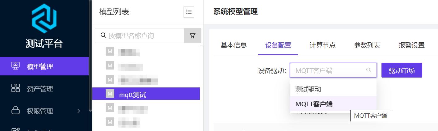Expand the 权限管理 sidebar menu
Screen dimensions: 438x131
(x=44, y=111)
